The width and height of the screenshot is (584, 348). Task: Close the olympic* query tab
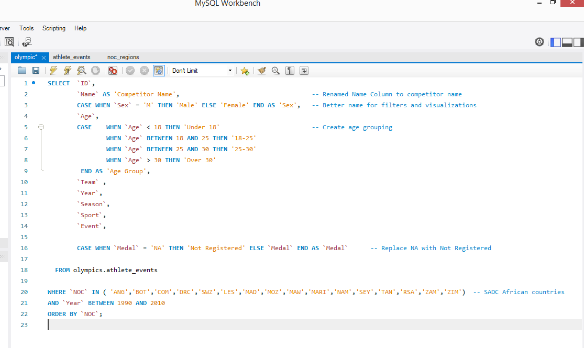pos(44,58)
